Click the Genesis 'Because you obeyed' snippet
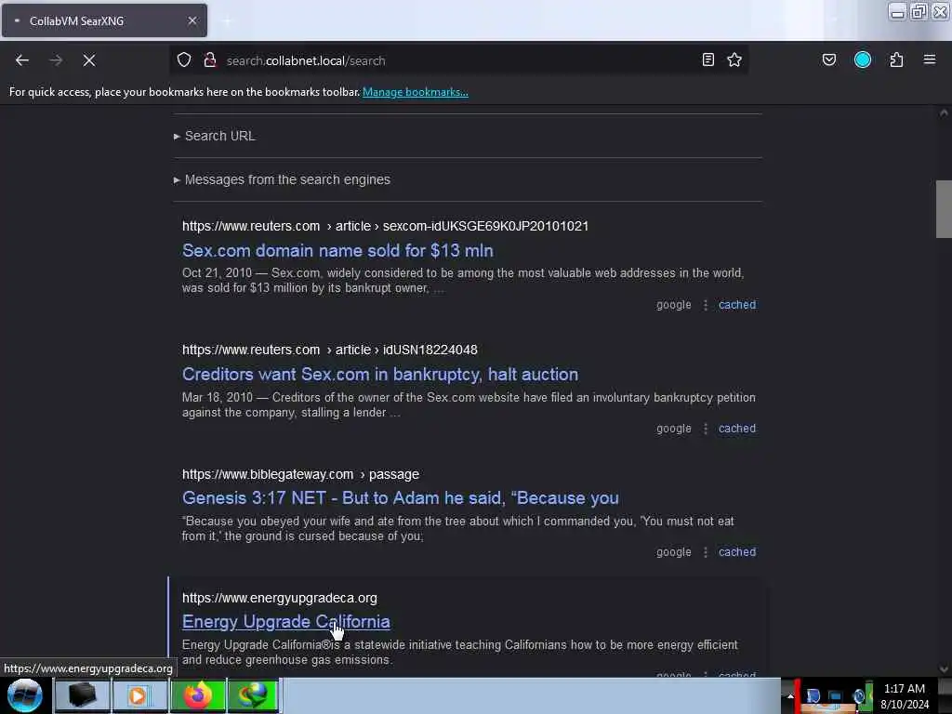Image resolution: width=952 pixels, height=714 pixels. click(x=457, y=529)
